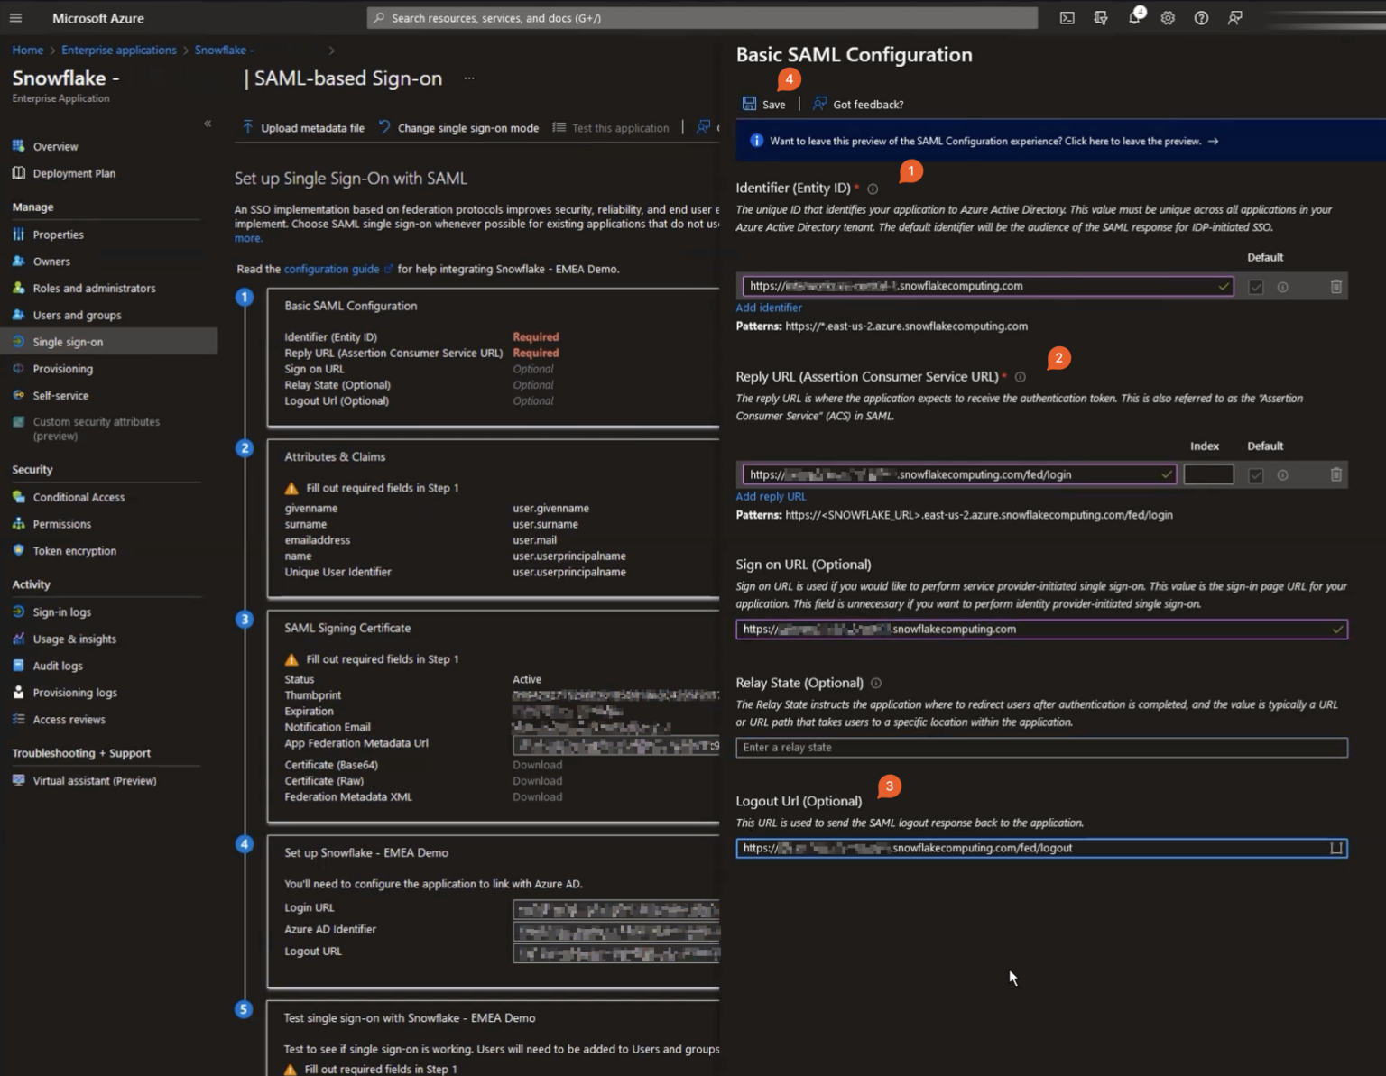
Task: Delete the Identifier entry with the trash icon
Action: point(1336,286)
